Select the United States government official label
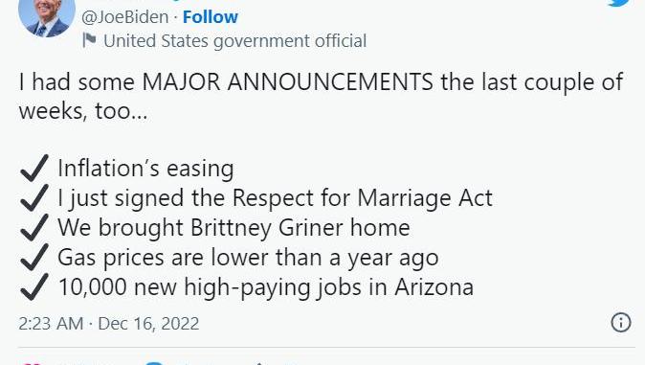The image size is (645, 365). point(234,41)
